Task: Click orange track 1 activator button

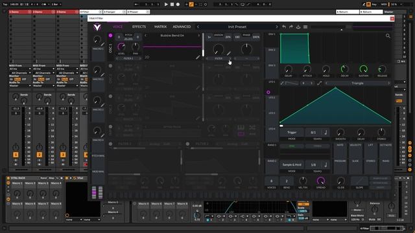Action: point(16,155)
